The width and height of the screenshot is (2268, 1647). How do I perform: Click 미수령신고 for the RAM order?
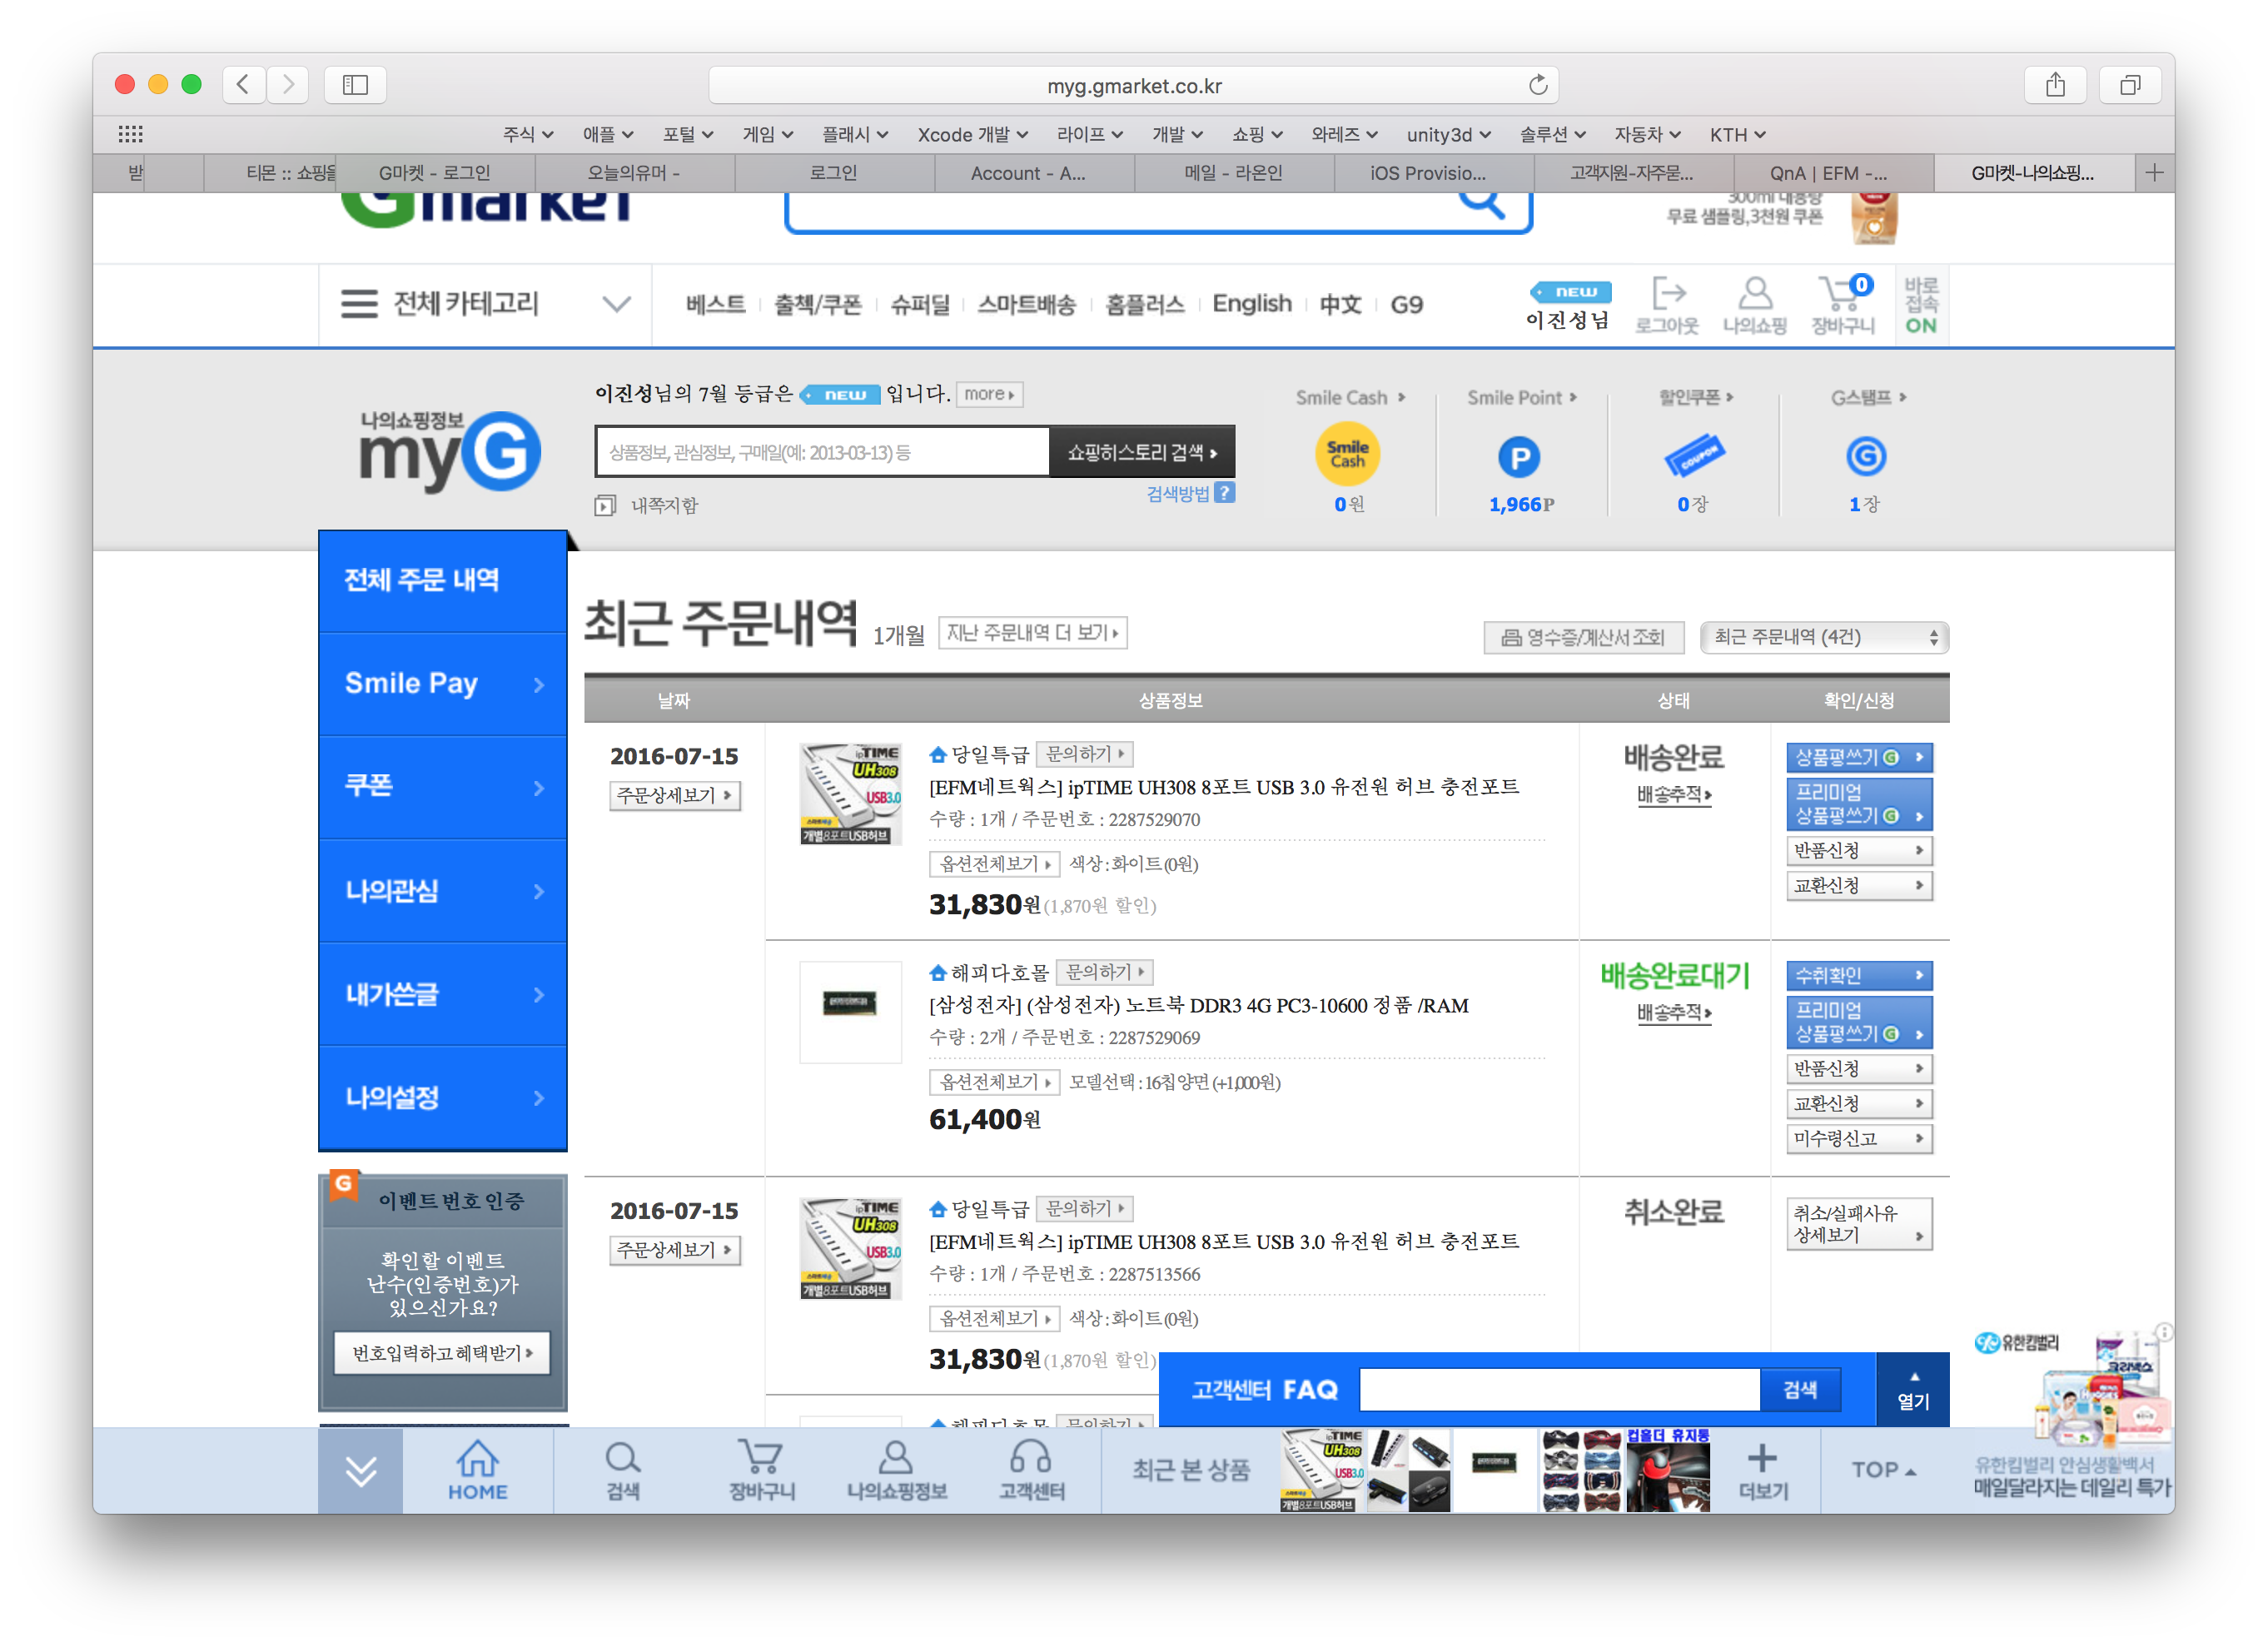tap(1858, 1138)
